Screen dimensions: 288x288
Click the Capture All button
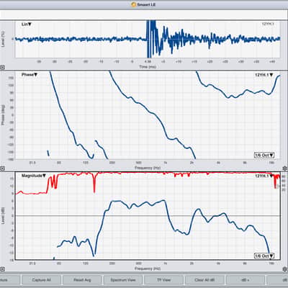[41, 280]
